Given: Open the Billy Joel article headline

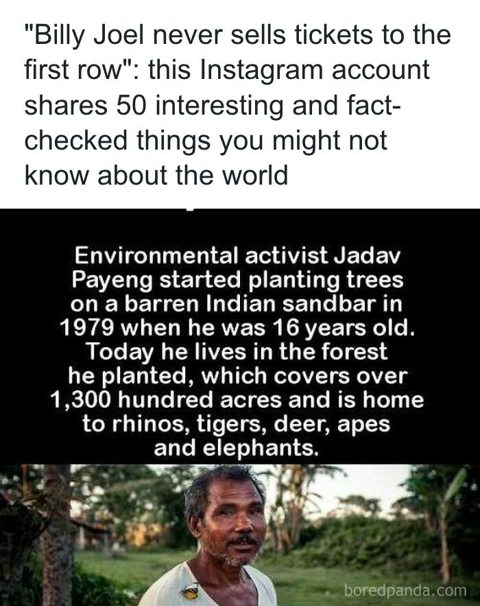Looking at the screenshot, I should 237,104.
